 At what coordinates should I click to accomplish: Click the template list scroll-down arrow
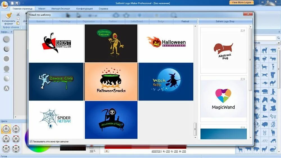click(x=195, y=138)
